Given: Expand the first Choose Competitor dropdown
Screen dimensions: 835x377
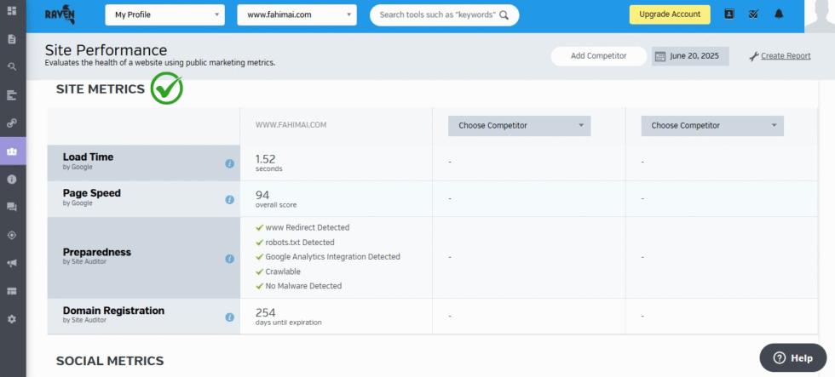Looking at the screenshot, I should click(x=519, y=126).
